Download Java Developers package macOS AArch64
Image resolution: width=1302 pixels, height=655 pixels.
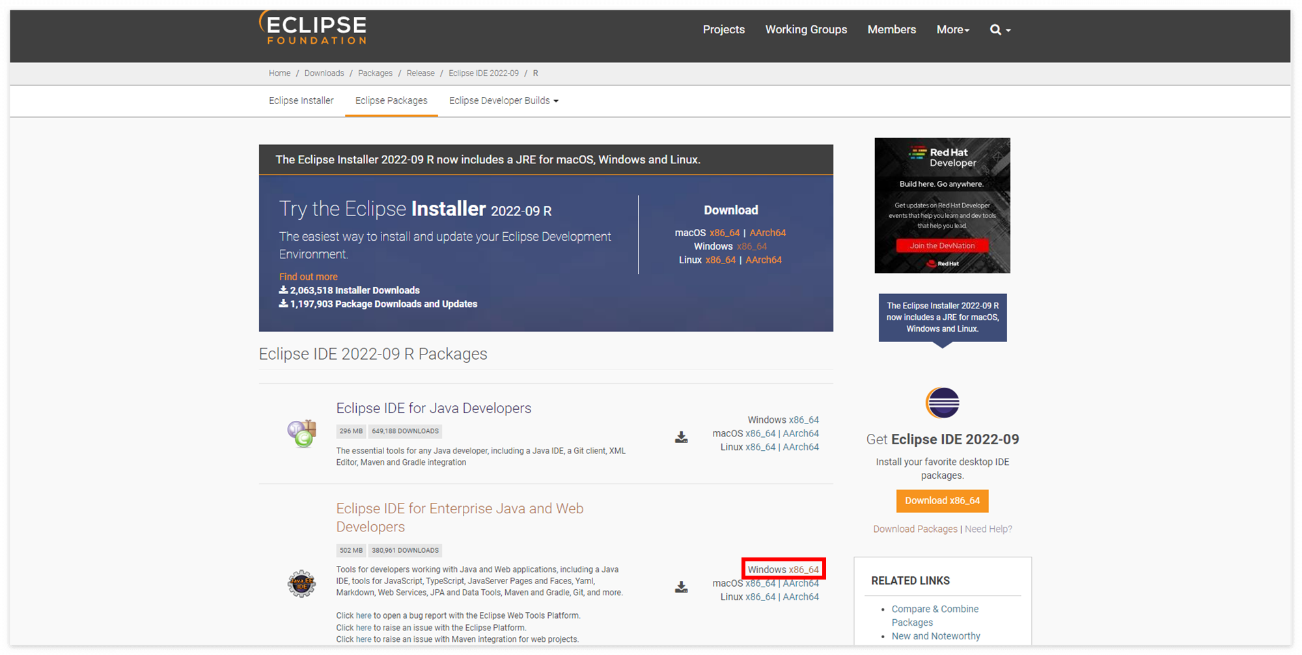coord(801,434)
